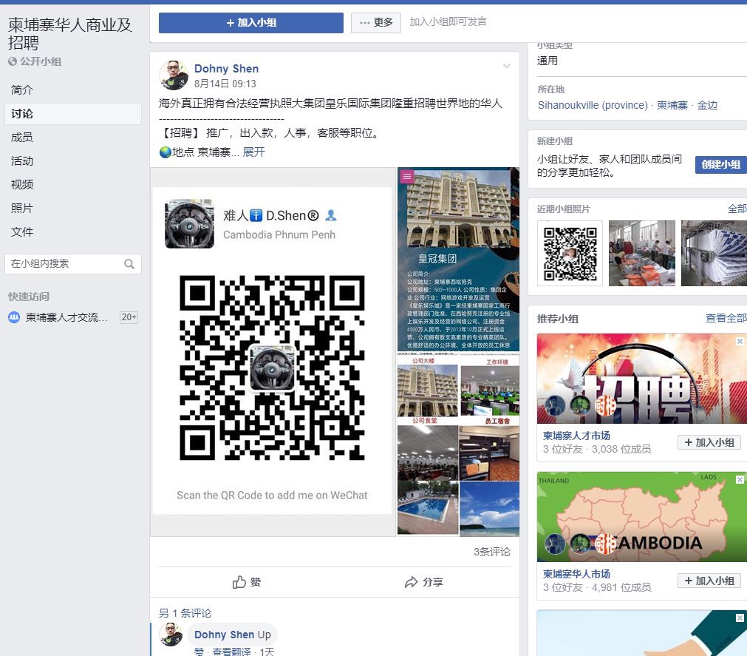Open the QR code thumbnail in recent group photos
Image resolution: width=747 pixels, height=656 pixels.
tap(570, 253)
